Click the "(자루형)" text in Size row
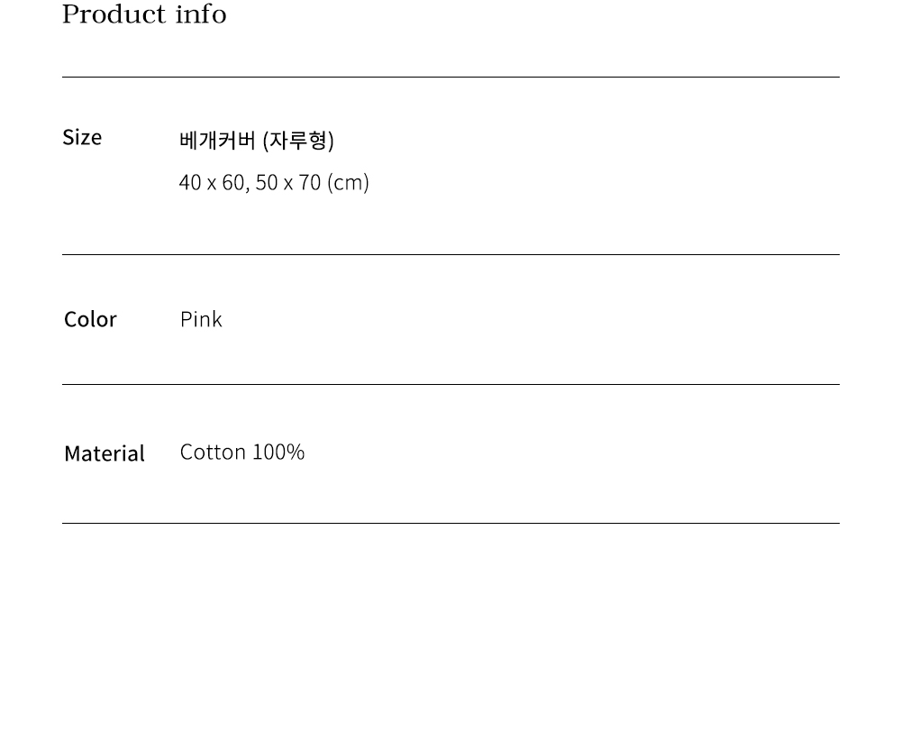The image size is (901, 750). pyautogui.click(x=298, y=141)
